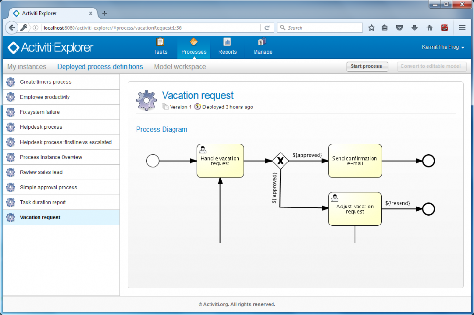This screenshot has height=315, width=474.
Task: Switch to My instances tab
Action: coord(27,67)
